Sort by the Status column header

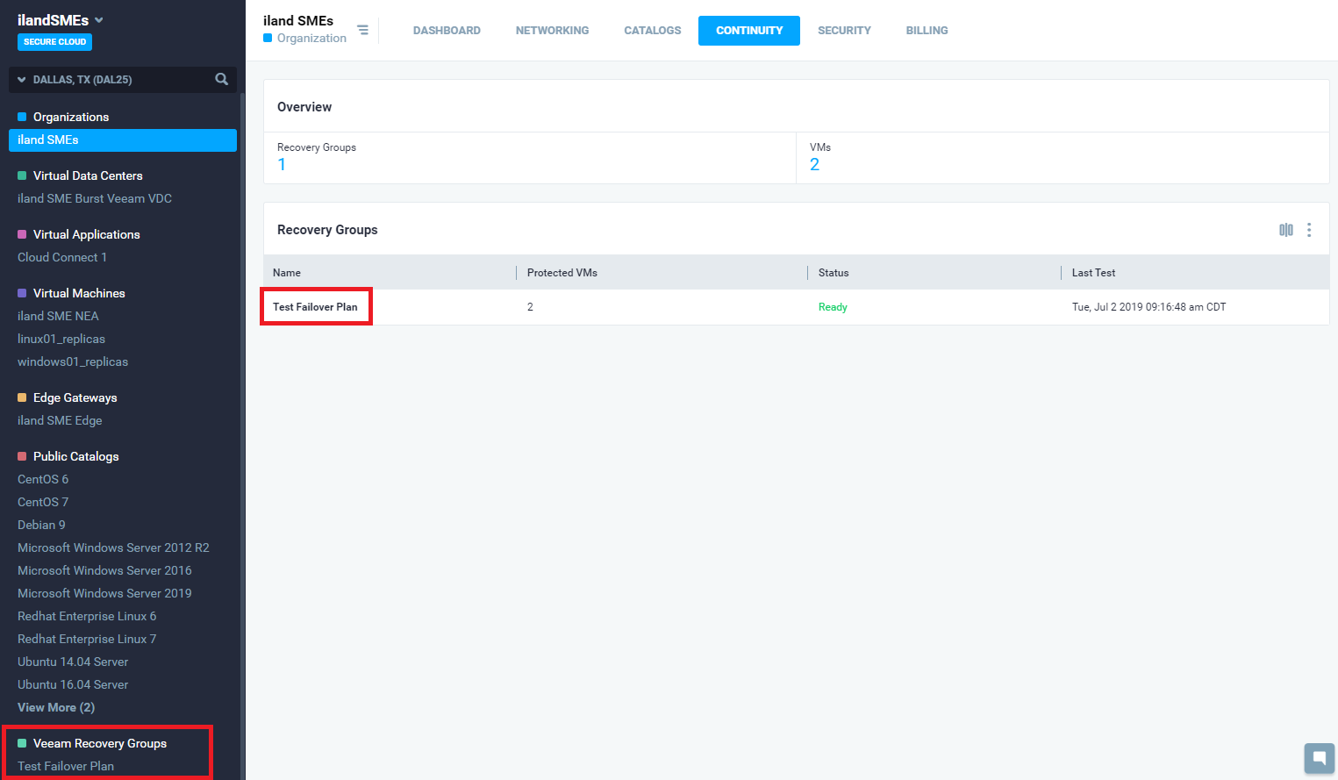(834, 273)
